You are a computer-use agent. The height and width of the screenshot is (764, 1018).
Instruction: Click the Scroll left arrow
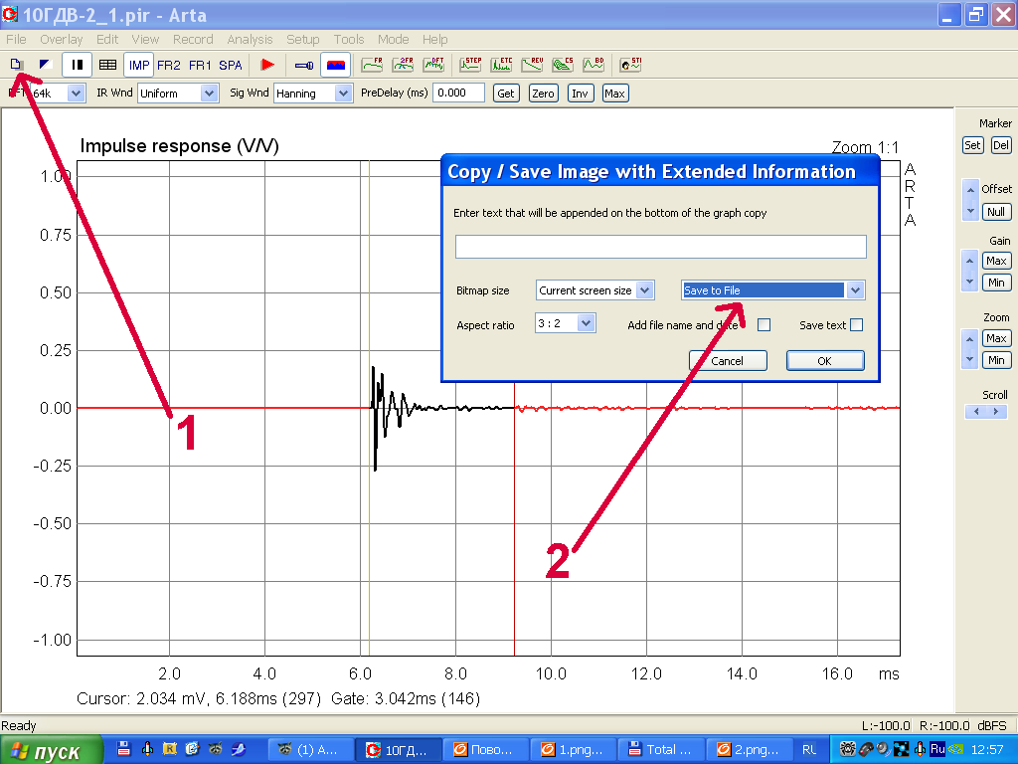point(976,411)
